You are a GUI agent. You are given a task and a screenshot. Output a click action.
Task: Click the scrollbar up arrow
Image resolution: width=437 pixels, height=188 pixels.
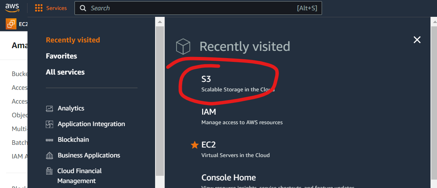point(160,22)
